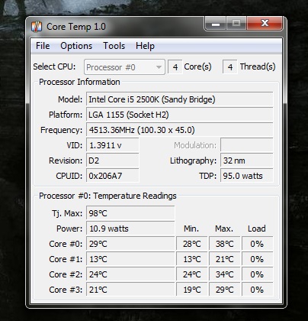
Task: Click Core #1 minimum temperature cell
Action: coord(192,259)
